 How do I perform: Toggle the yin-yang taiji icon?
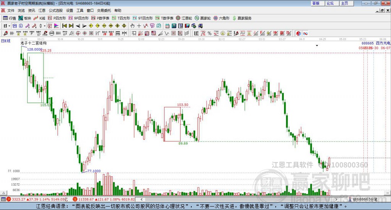tap(299, 33)
